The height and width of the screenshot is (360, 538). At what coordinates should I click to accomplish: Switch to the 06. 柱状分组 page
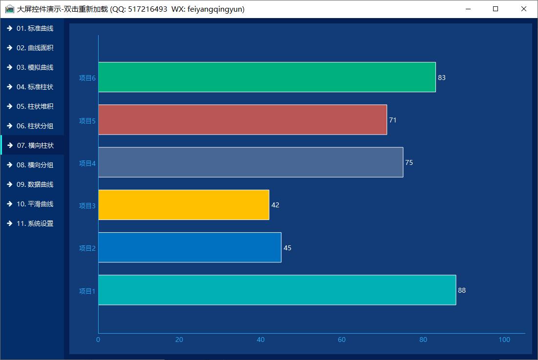34,126
